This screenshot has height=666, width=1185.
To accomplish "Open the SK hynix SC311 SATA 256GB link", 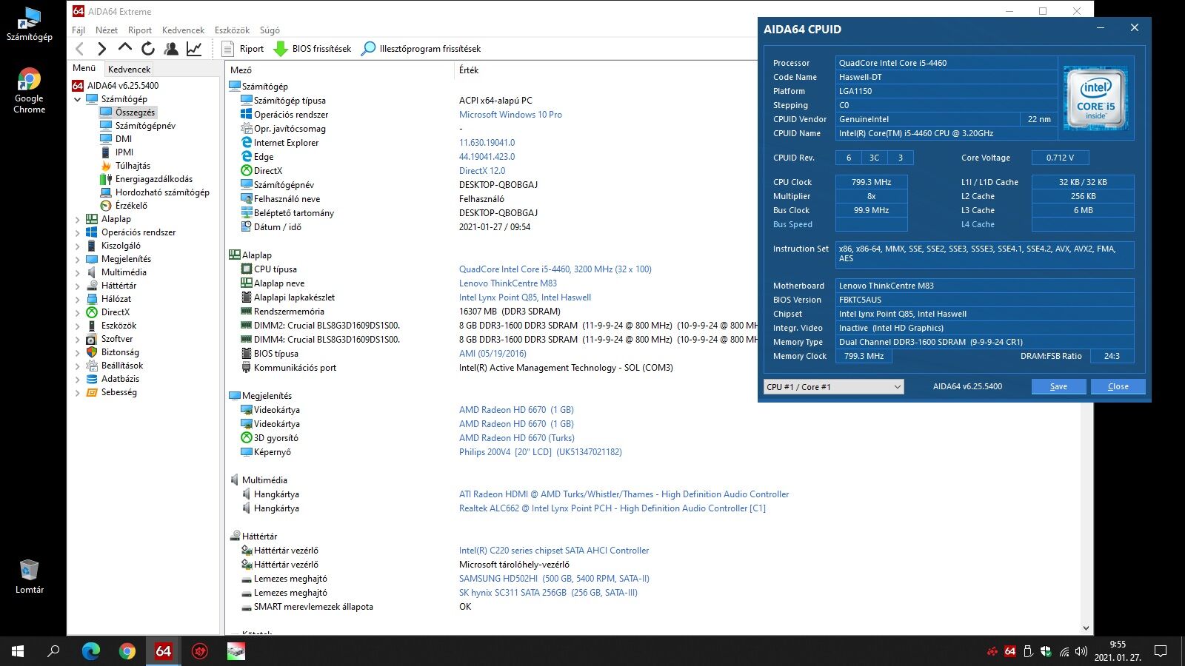I will click(548, 593).
